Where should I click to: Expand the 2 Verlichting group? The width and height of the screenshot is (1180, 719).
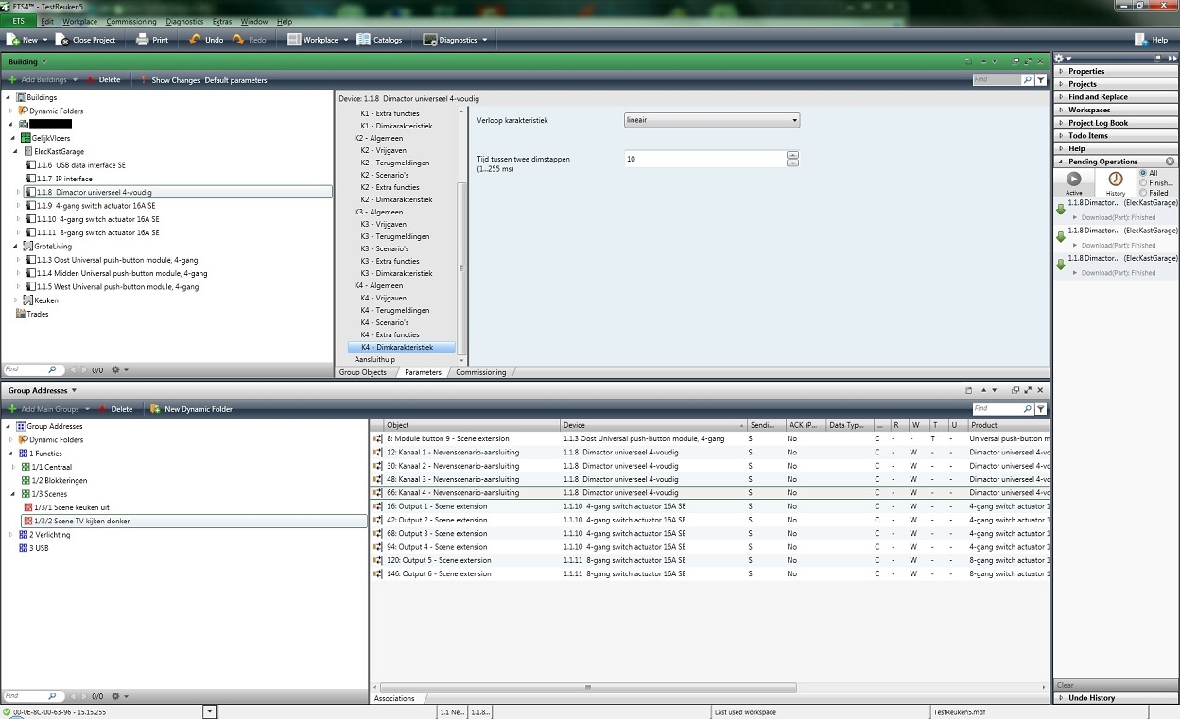pos(10,535)
